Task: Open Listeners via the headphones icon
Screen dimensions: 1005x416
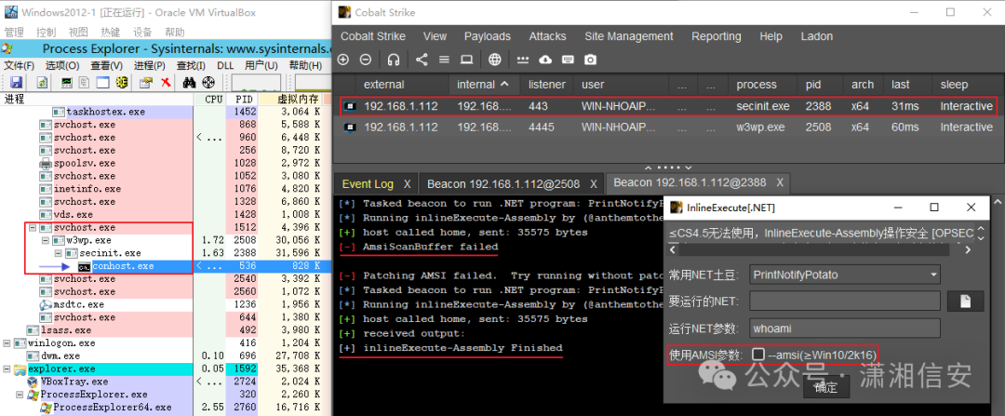Action: tap(394, 60)
